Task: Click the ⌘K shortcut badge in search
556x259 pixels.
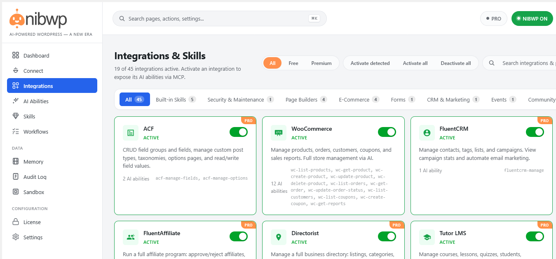Action: [314, 18]
